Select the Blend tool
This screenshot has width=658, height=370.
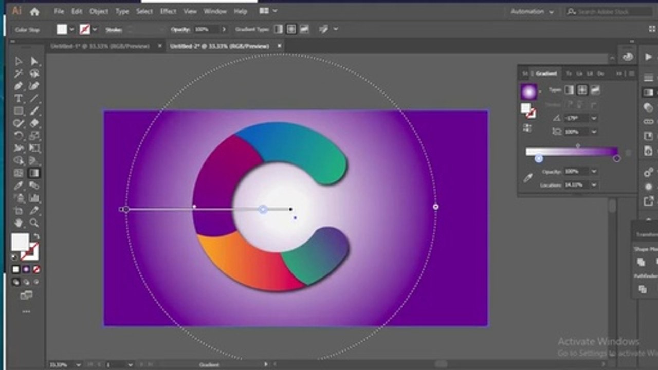pos(34,186)
